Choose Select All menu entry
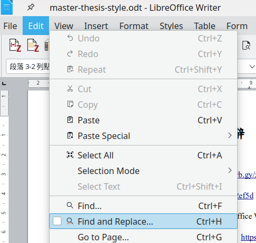 tap(143, 155)
